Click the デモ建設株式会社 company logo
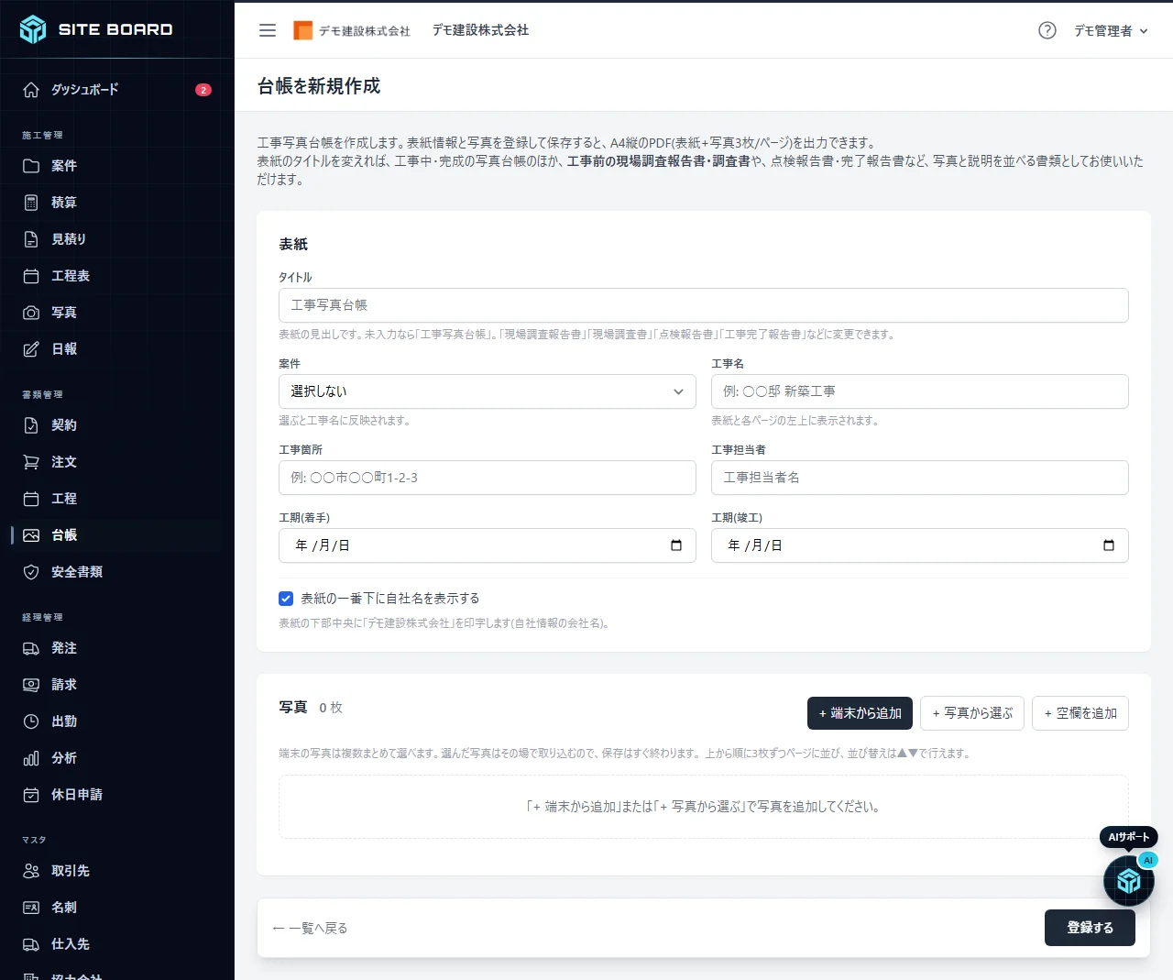Viewport: 1173px width, 980px height. click(352, 30)
